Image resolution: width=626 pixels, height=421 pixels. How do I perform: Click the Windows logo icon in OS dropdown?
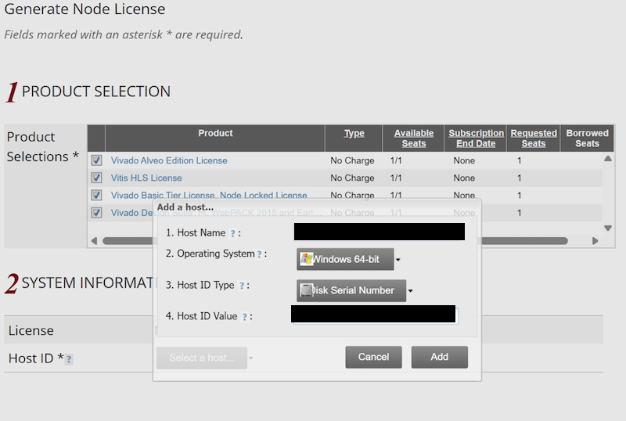pyautogui.click(x=306, y=259)
